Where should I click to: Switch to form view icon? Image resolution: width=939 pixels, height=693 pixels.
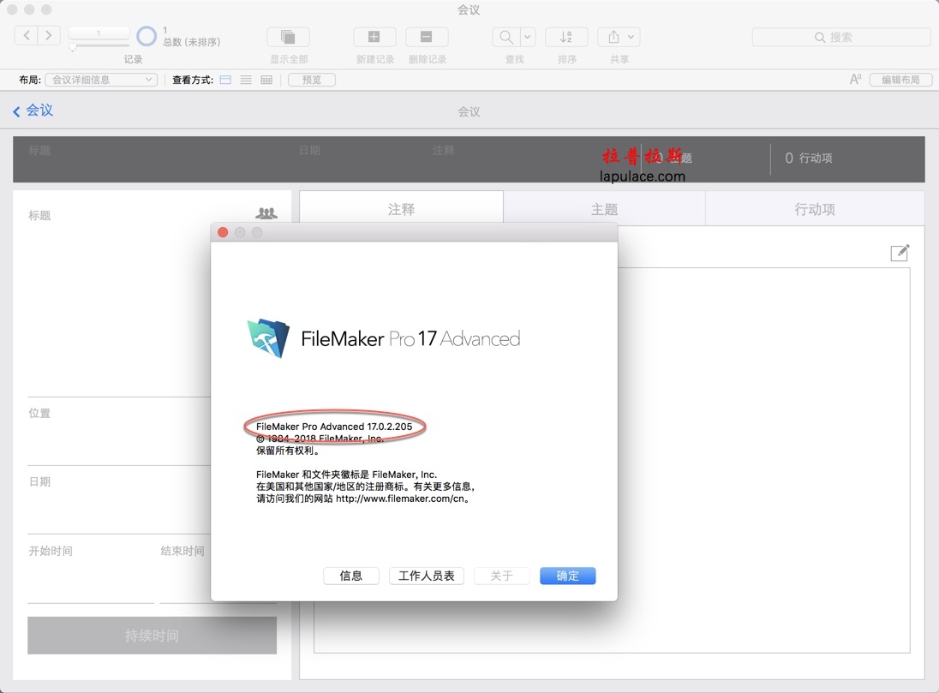[x=225, y=80]
